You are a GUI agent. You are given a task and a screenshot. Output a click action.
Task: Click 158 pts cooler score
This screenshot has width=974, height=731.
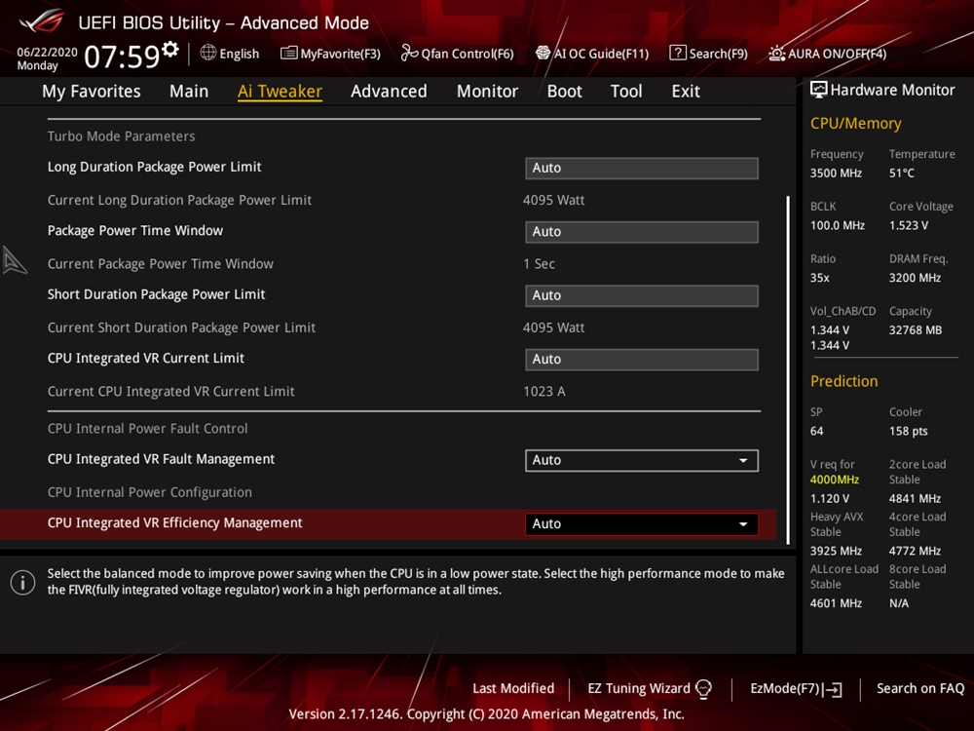click(908, 432)
